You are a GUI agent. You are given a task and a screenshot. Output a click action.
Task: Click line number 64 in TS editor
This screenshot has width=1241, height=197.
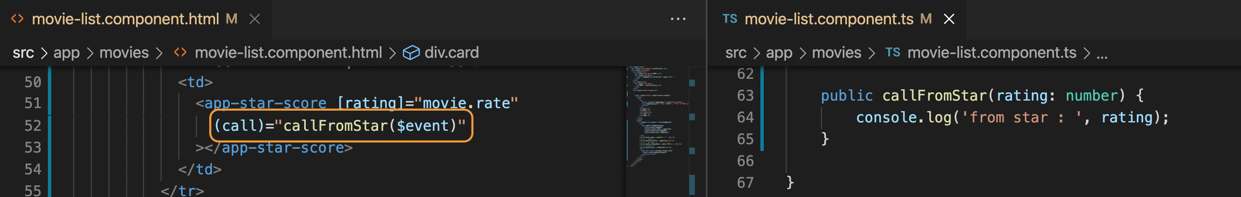click(x=745, y=117)
